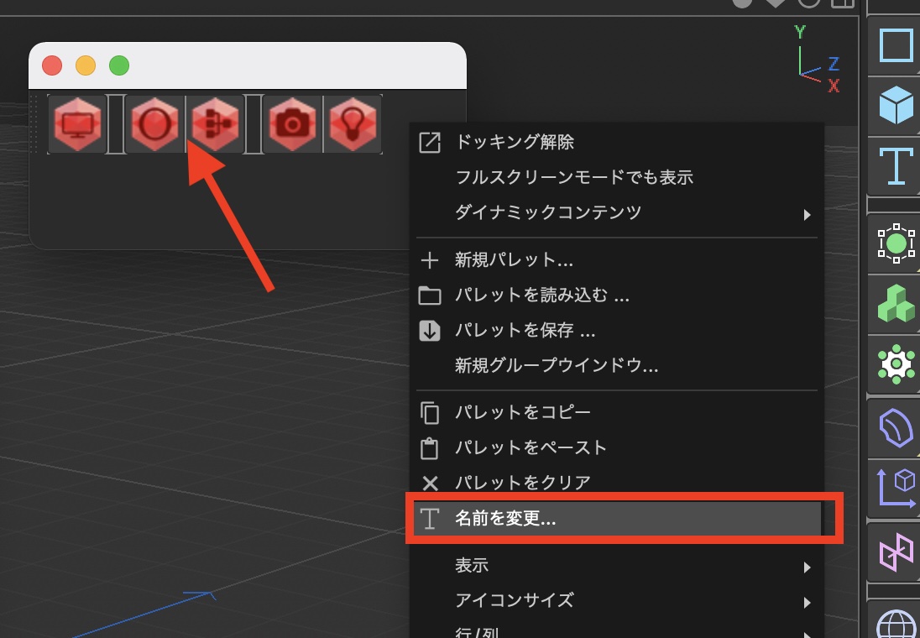
Task: Click the Redshift RenderView monitor icon
Action: 77,124
